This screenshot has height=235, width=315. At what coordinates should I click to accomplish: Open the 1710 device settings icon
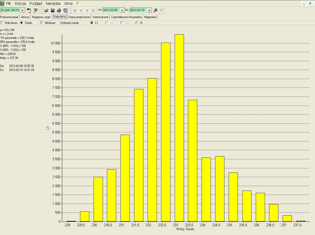pos(35,10)
